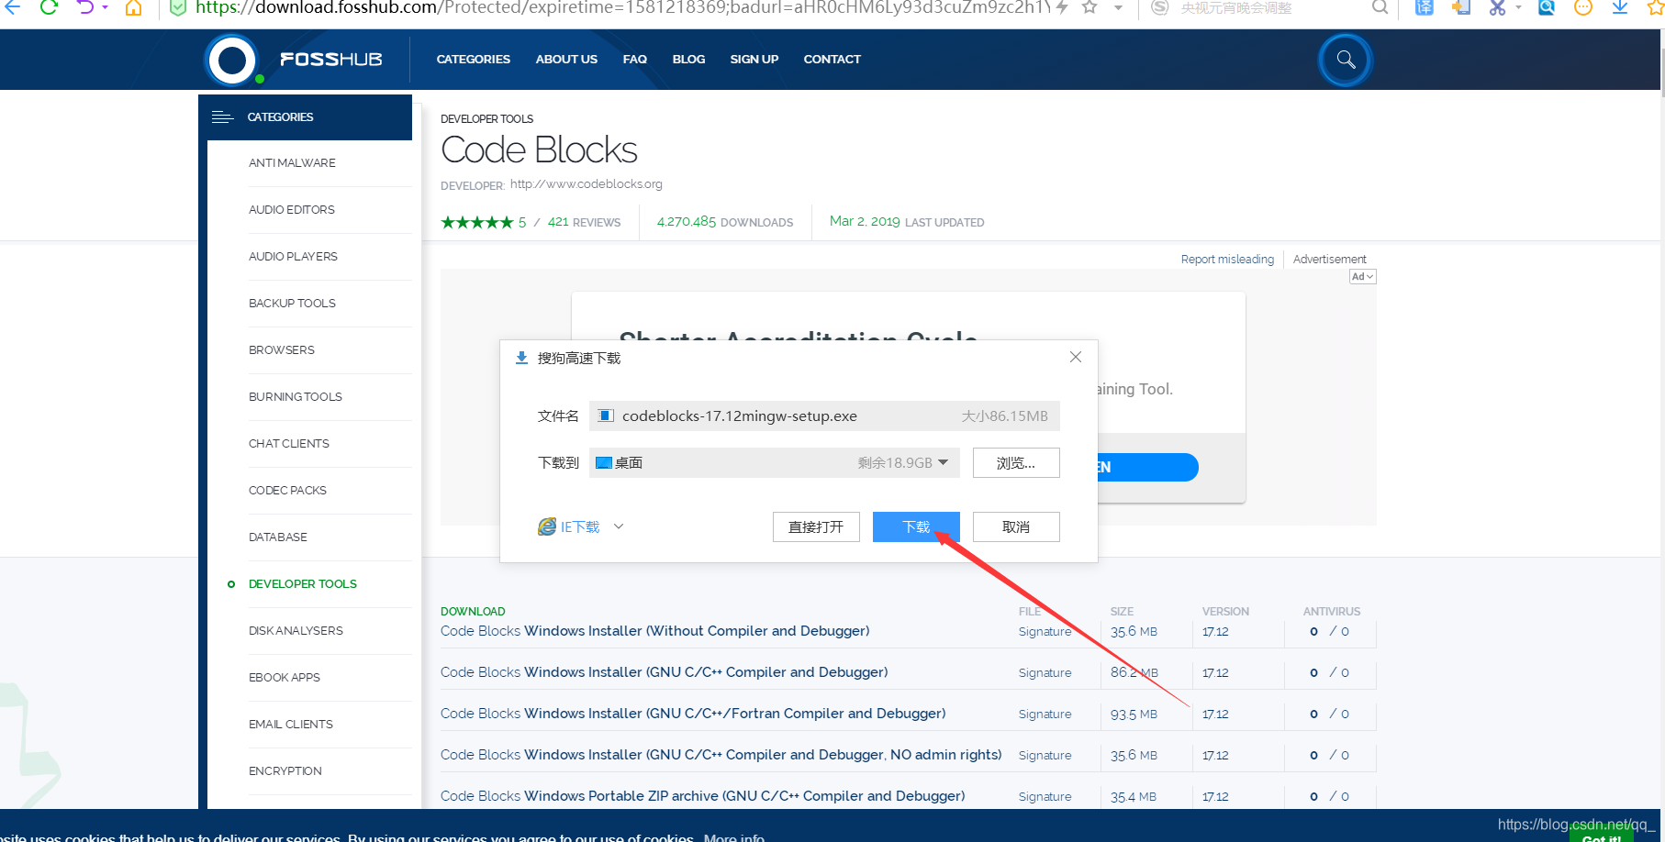Image resolution: width=1665 pixels, height=842 pixels.
Task: Select EMAIL CLIENTS category
Action: click(291, 724)
